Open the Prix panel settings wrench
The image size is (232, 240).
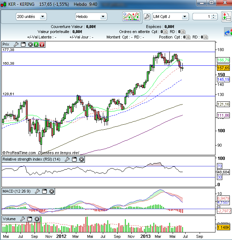coord(16,45)
